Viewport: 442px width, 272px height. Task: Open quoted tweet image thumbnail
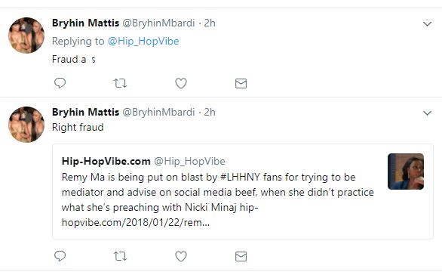(x=406, y=172)
